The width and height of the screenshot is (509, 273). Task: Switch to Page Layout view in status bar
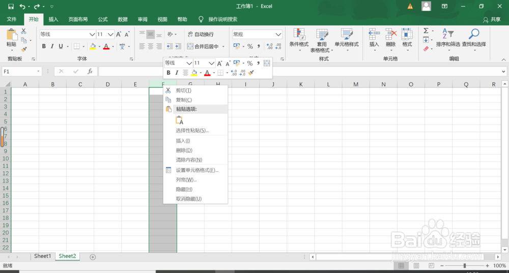[x=416, y=265]
